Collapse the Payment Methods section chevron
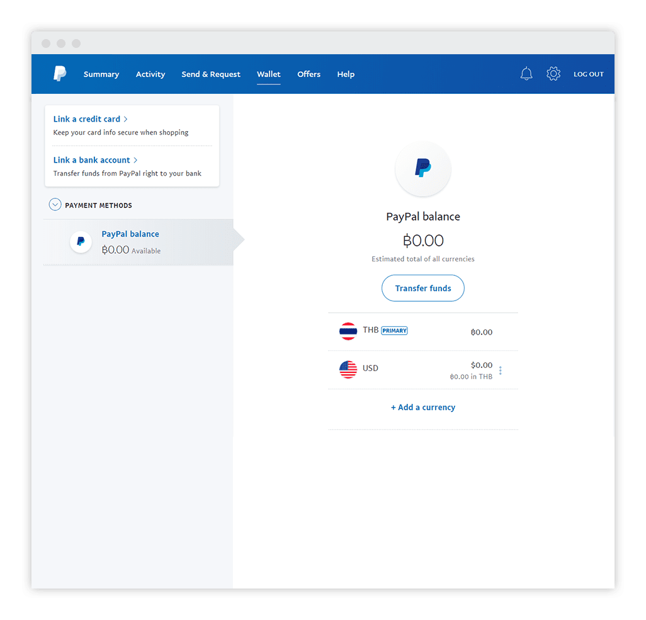 (x=55, y=205)
